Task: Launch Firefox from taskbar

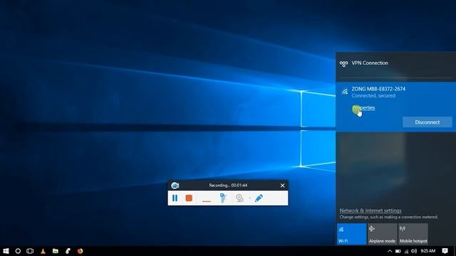Action: 80,251
